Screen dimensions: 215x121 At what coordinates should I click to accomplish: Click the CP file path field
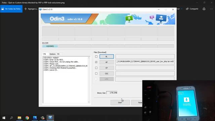point(145,68)
